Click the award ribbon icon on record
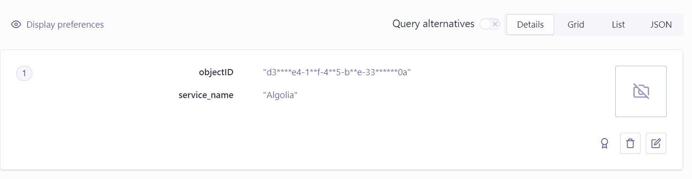The width and height of the screenshot is (692, 179). point(604,143)
